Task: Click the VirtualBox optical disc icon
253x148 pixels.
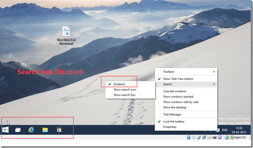Action: point(194,137)
